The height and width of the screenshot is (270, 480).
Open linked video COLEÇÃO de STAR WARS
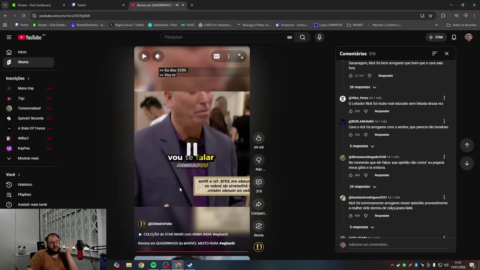point(183,234)
